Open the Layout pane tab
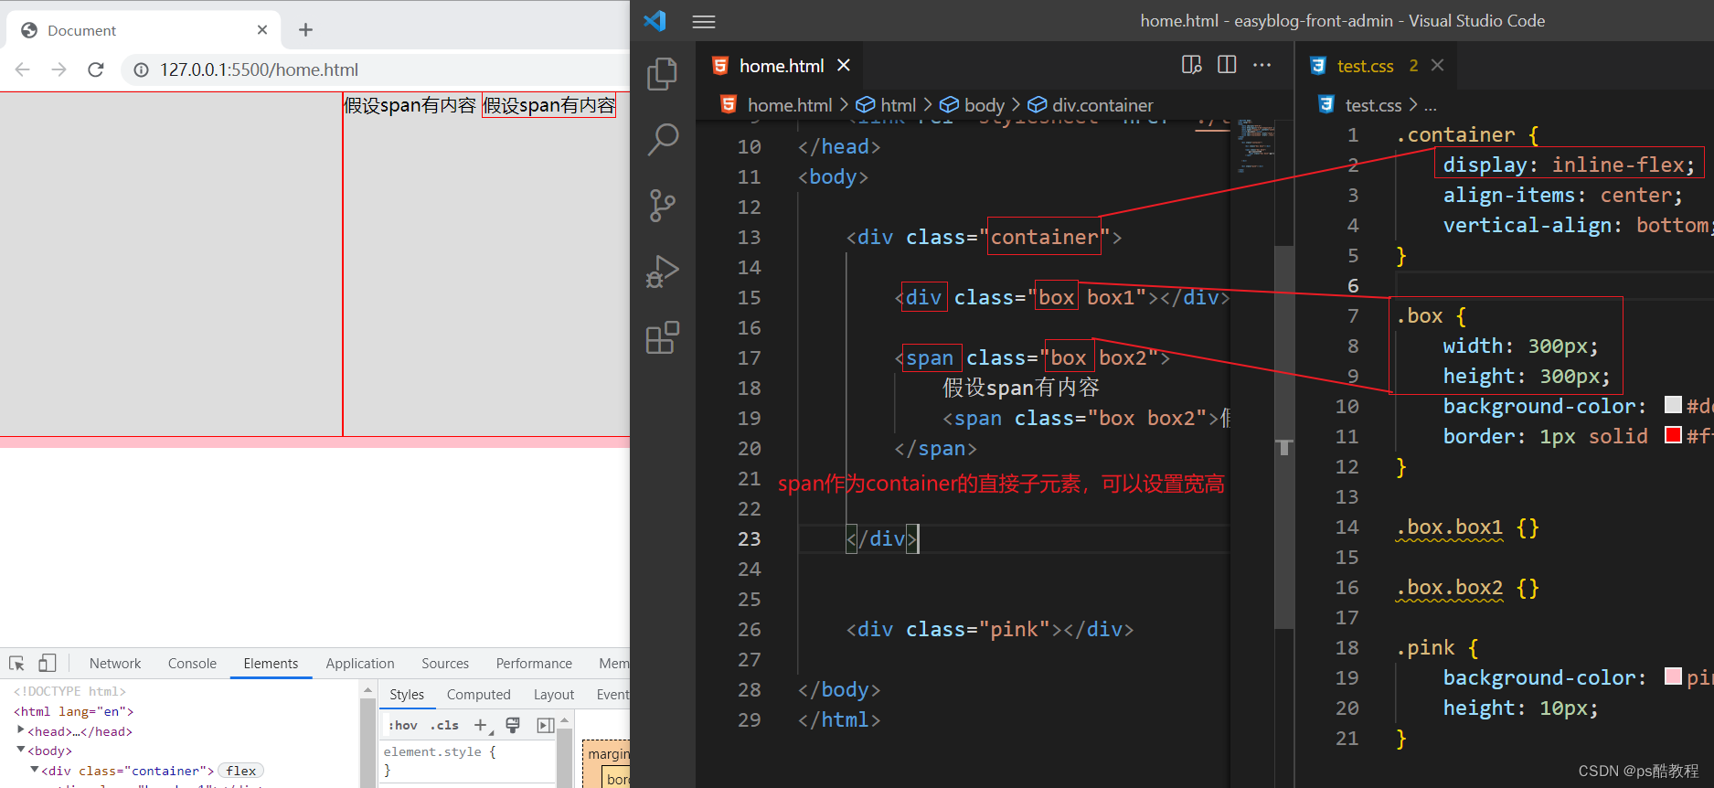 [554, 695]
